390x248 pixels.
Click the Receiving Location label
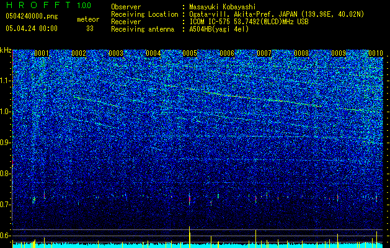[x=144, y=14]
